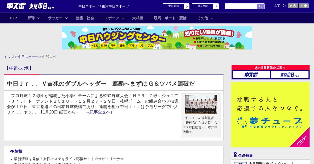Open 中日新聞ドラゴンズショップ link

271,163
